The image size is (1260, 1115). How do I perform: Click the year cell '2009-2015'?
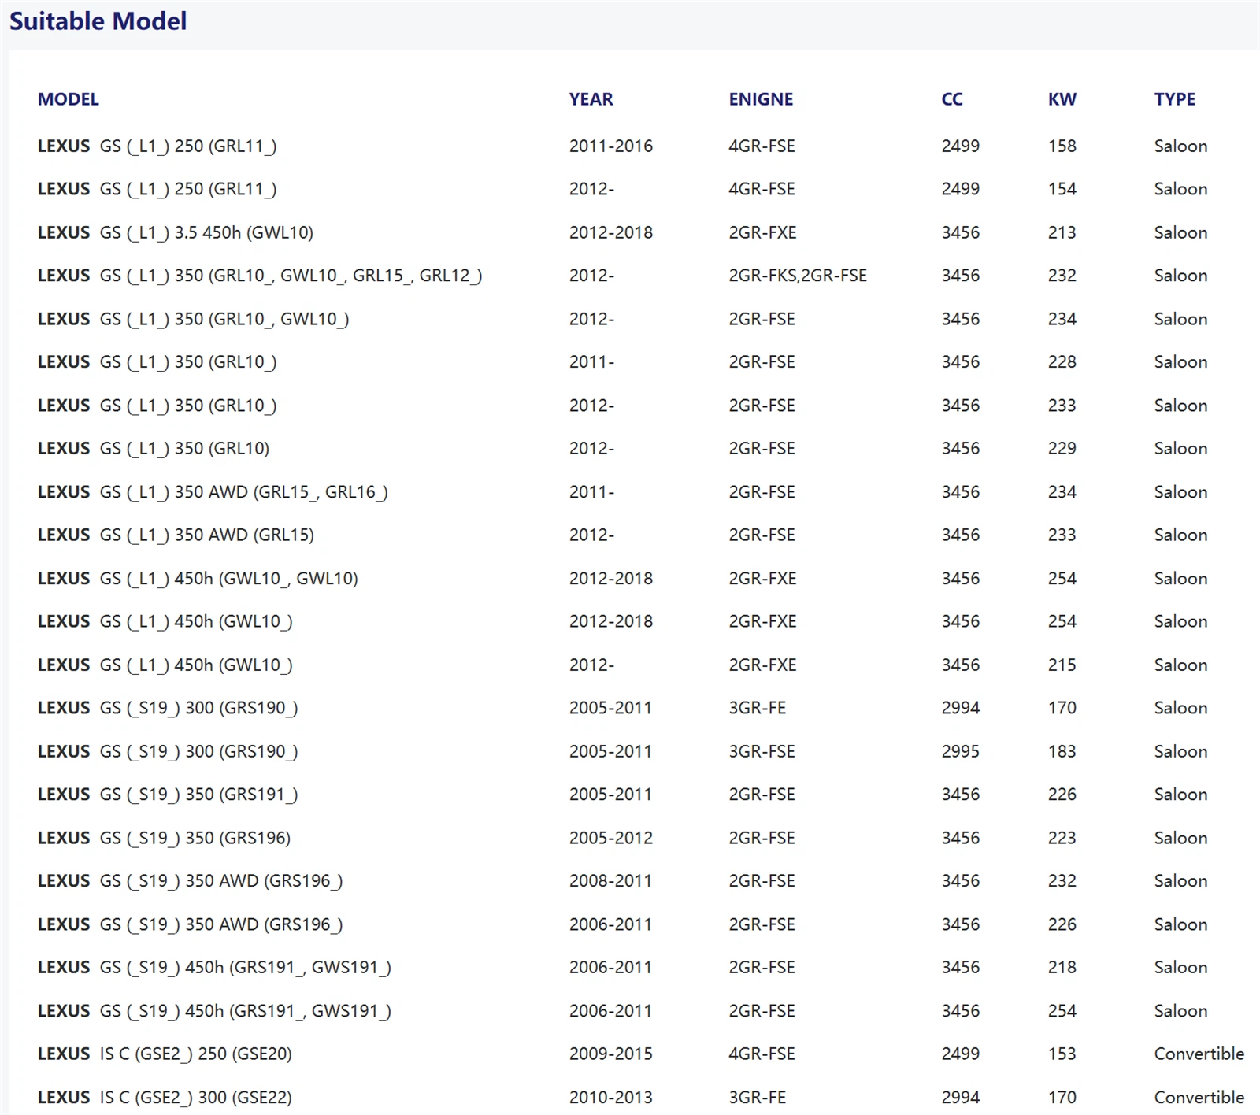611,1054
